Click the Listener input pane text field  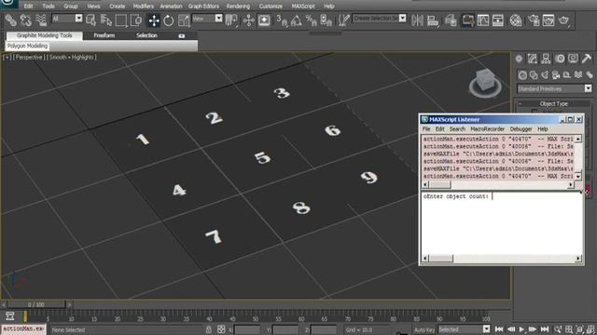(502, 223)
